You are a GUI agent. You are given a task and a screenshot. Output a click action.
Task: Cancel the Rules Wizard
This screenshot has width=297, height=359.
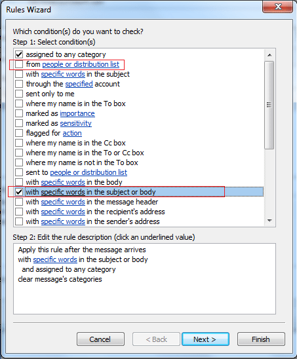click(x=100, y=339)
